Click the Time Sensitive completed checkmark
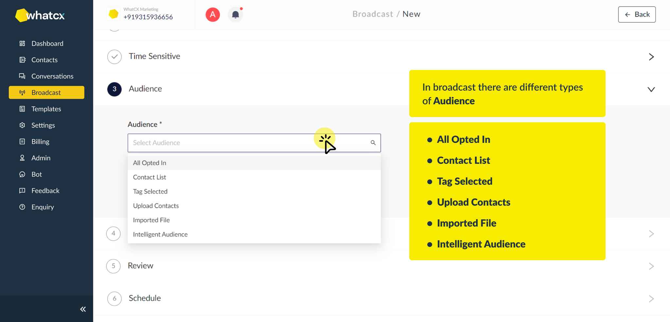 pyautogui.click(x=114, y=57)
